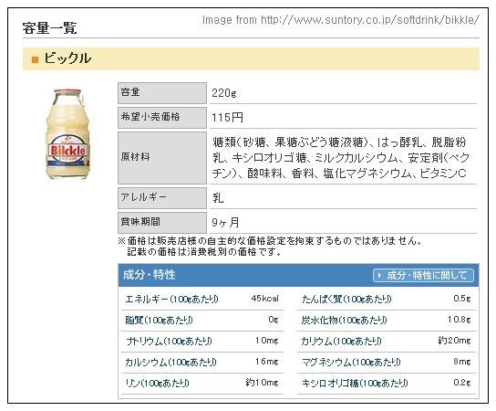Click the 脂質(100gあたり) row label
This screenshot has height=411, width=496.
tap(160, 320)
